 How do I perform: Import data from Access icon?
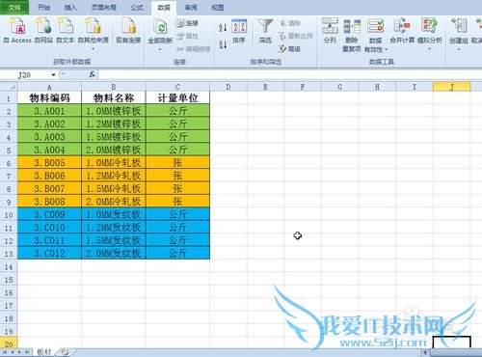click(x=17, y=31)
